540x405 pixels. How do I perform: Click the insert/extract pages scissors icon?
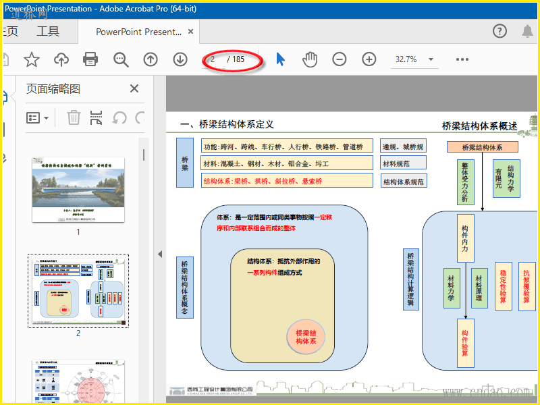click(96, 117)
